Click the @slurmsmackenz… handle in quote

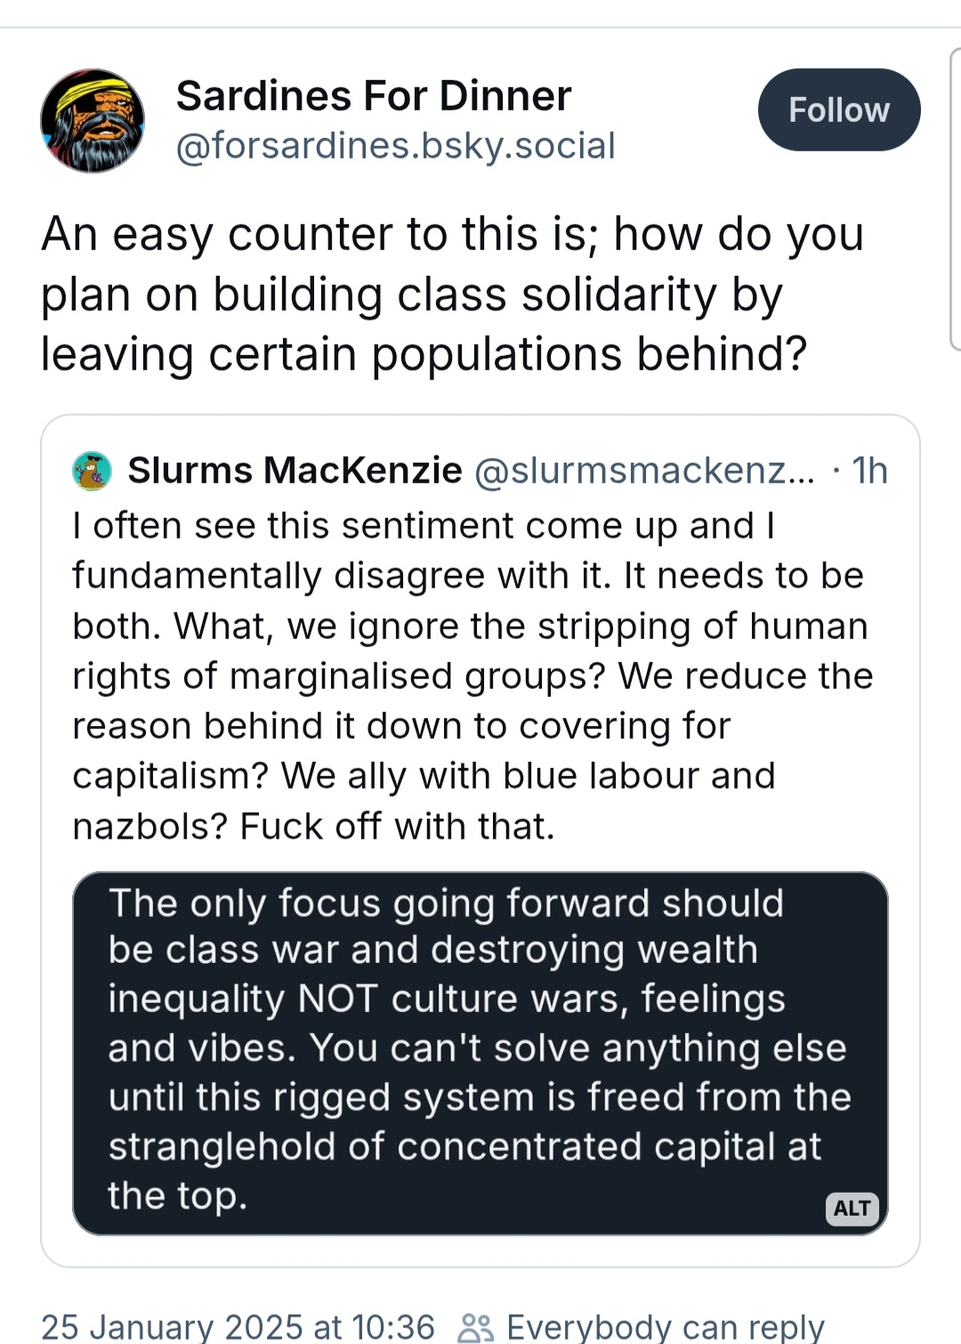click(x=644, y=471)
